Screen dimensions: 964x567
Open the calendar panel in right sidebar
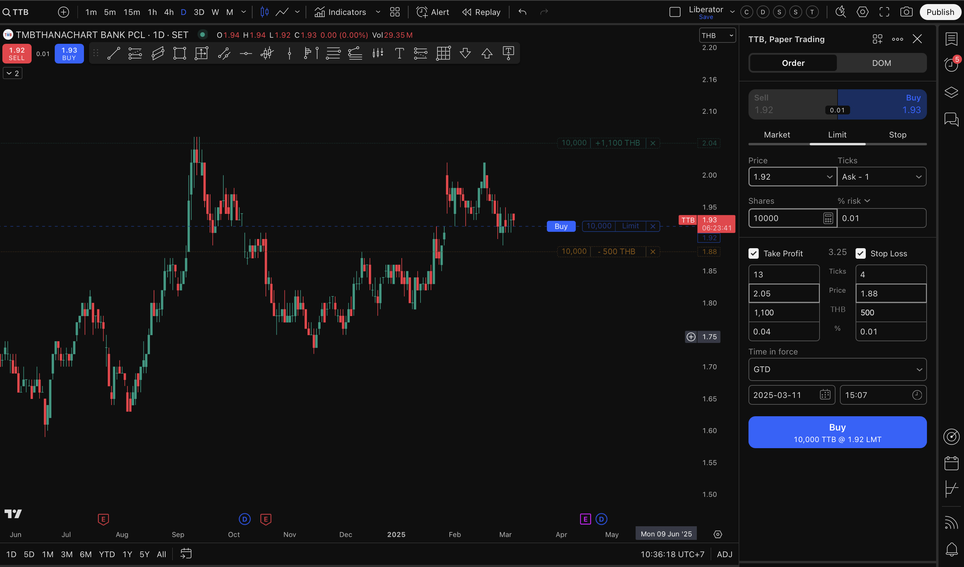pos(951,463)
